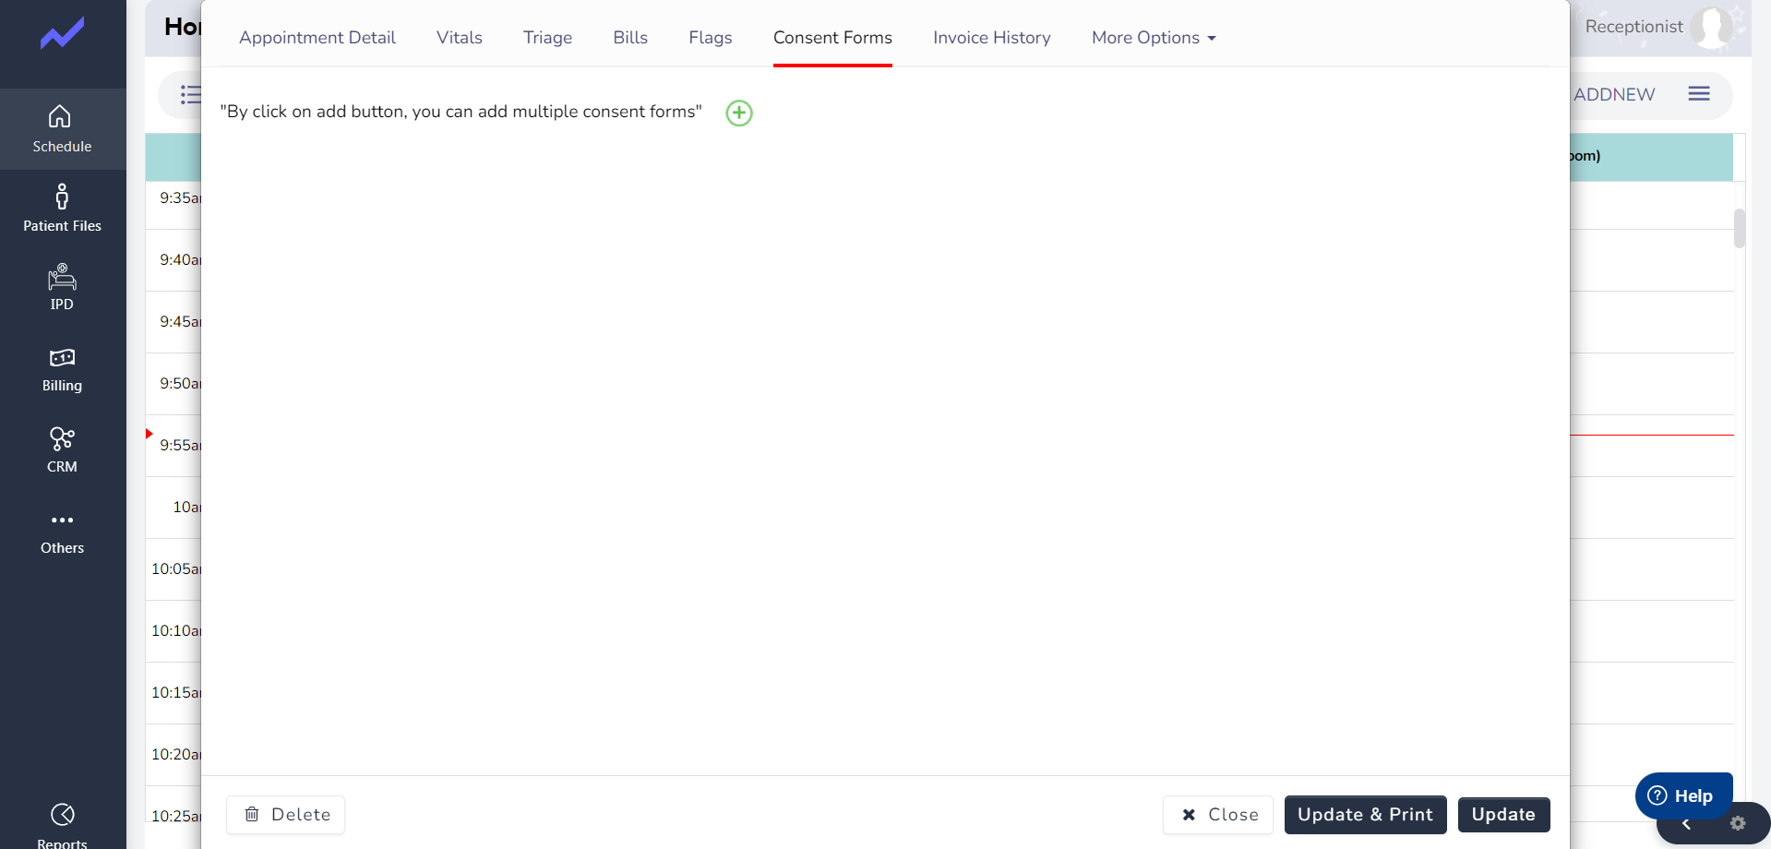Image resolution: width=1771 pixels, height=849 pixels.
Task: Delete this appointment
Action: 286,815
